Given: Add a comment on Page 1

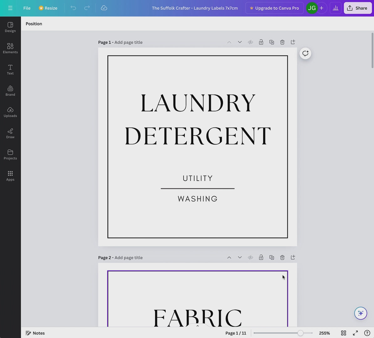Looking at the screenshot, I should 305,54.
